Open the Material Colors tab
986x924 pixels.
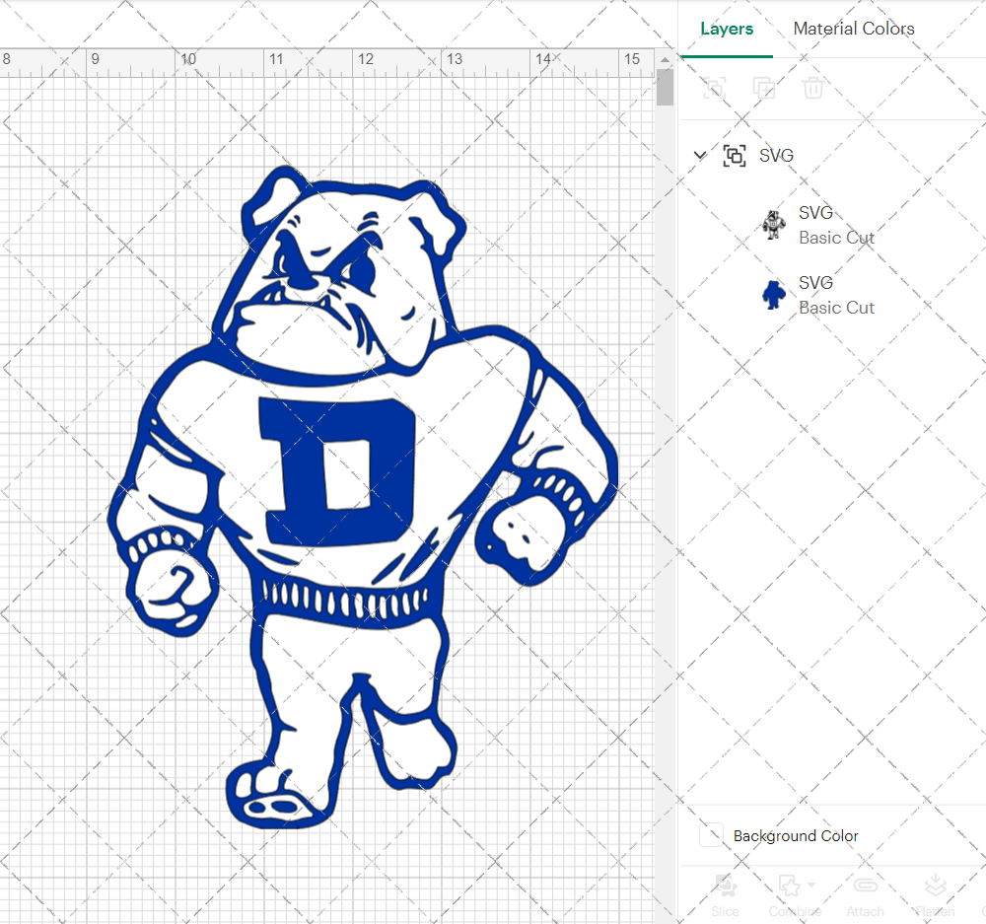point(853,29)
